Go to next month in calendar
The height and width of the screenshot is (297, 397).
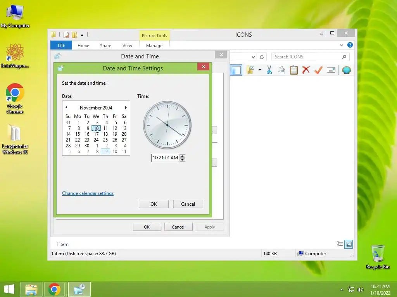click(x=126, y=108)
